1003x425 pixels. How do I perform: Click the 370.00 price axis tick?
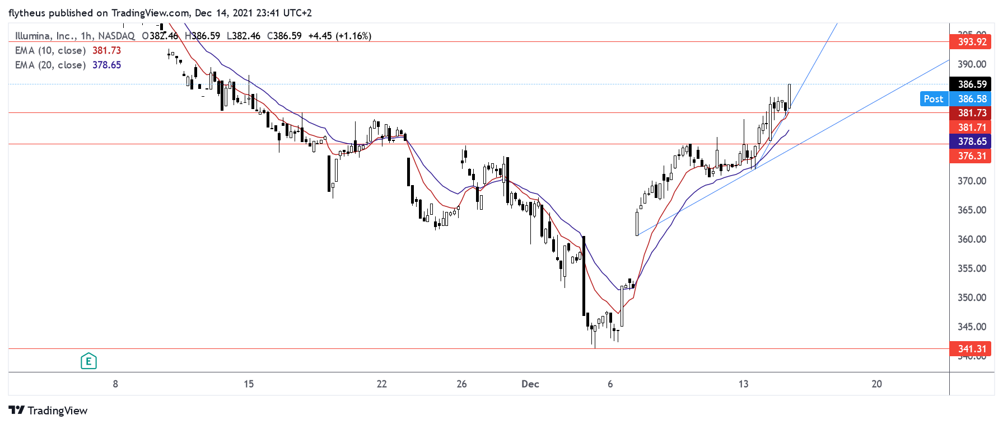(x=972, y=181)
